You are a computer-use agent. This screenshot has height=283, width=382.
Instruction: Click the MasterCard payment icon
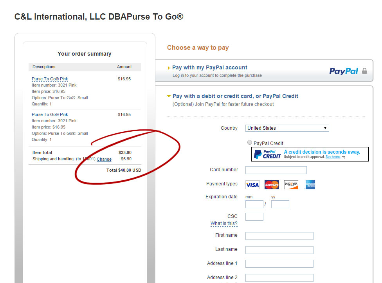click(272, 185)
